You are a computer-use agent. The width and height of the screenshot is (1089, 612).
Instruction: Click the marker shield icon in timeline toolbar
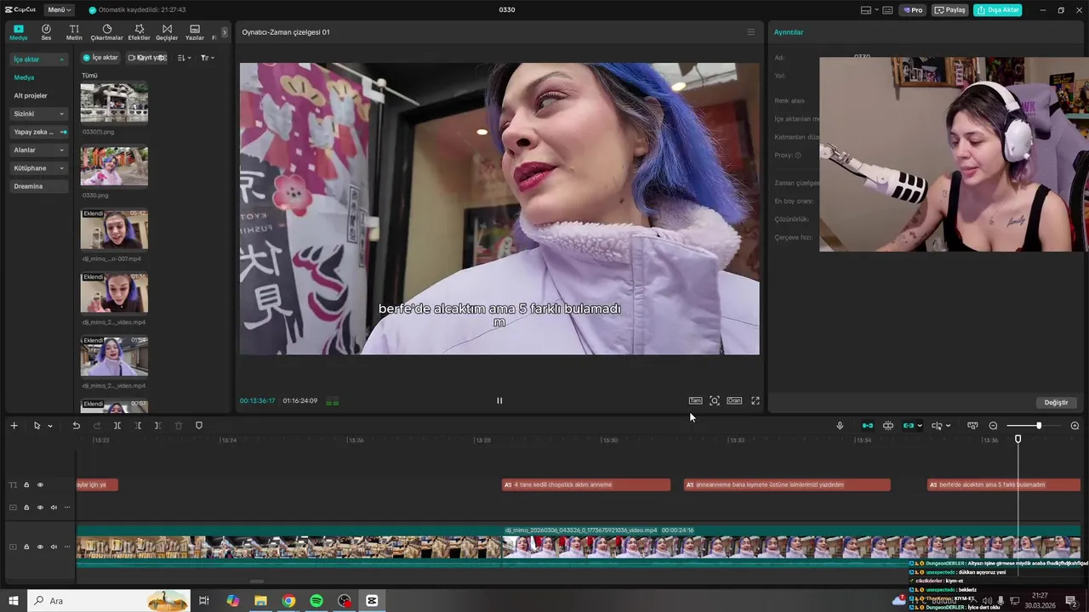point(199,425)
